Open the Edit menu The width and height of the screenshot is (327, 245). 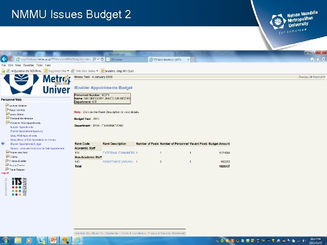[x=10, y=65]
